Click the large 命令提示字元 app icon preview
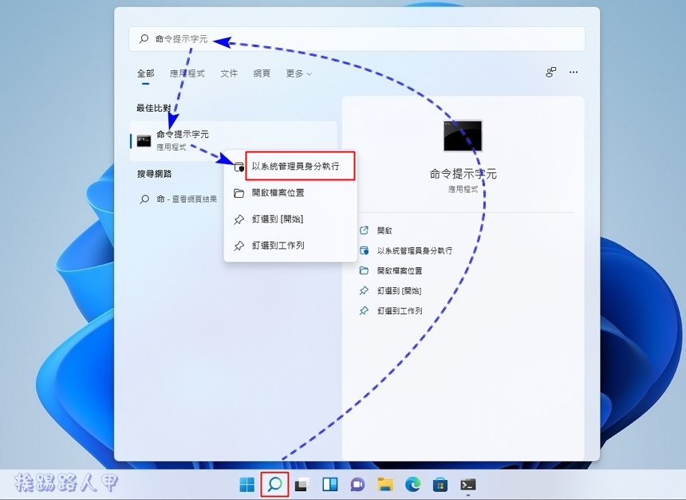Viewport: 686px width, 500px height. (x=461, y=135)
